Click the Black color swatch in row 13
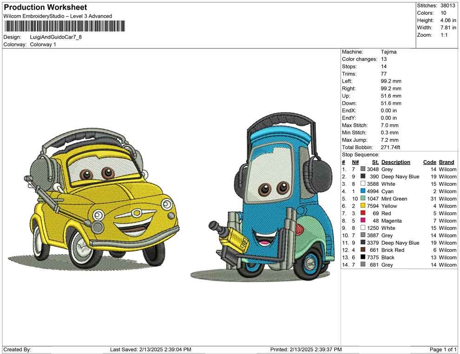The height and width of the screenshot is (354, 460). pyautogui.click(x=363, y=257)
